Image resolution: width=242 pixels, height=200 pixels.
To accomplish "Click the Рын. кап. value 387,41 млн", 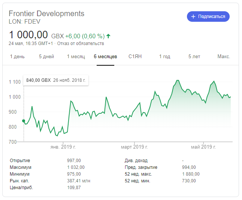I will (x=79, y=181).
